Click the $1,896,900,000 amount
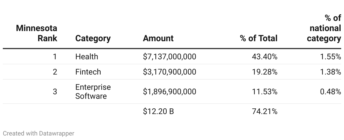 [x=169, y=92]
